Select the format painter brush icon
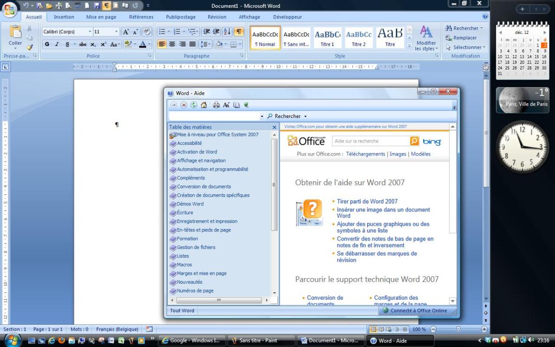This screenshot has height=347, width=555. [30, 47]
